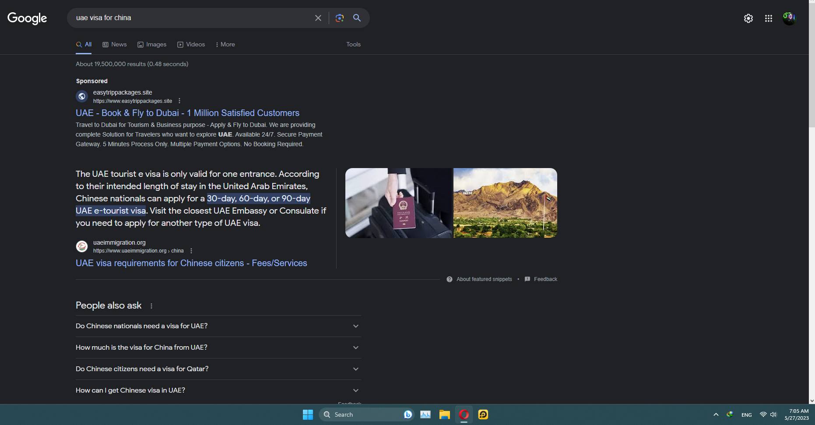Open three-dot menu beside uaeimmigration.org result
The height and width of the screenshot is (425, 815).
coord(191,251)
